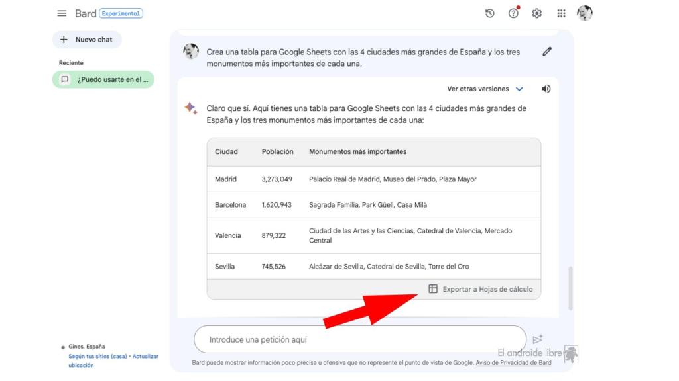Click the Experimental badge next to Bard
Viewport: 679px width, 381px height.
coord(121,13)
